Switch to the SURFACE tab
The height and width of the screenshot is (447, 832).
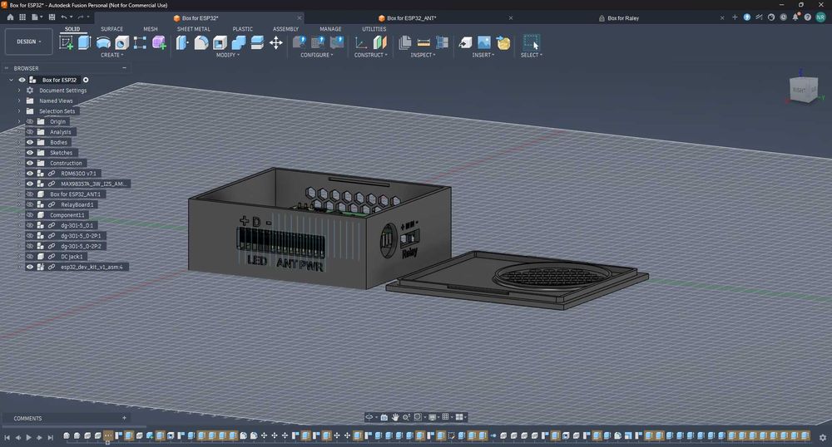[x=112, y=29]
